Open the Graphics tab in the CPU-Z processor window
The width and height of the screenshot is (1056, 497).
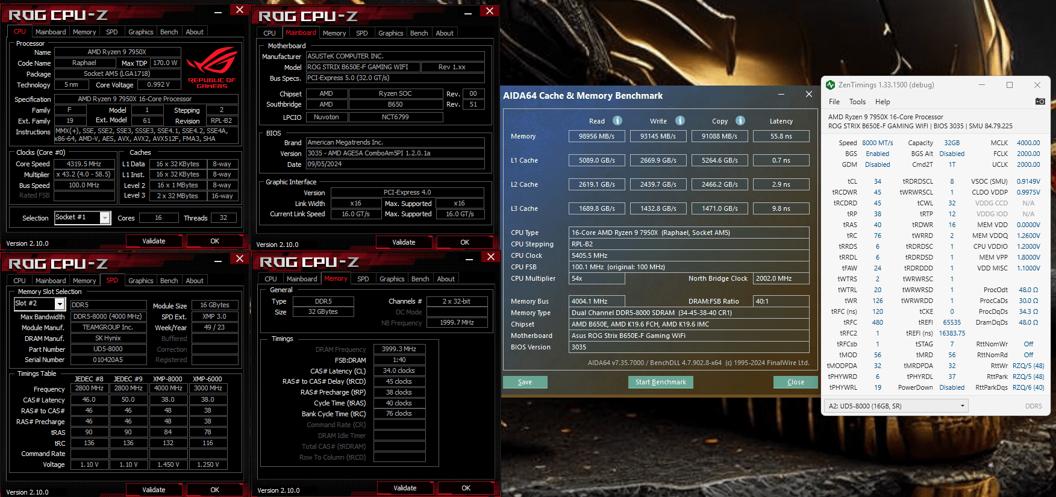pos(141,32)
